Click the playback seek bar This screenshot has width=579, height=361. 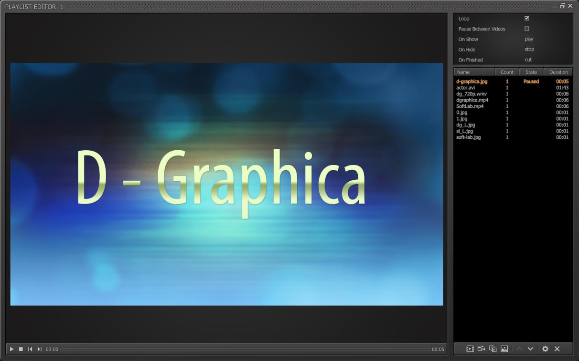coord(245,350)
